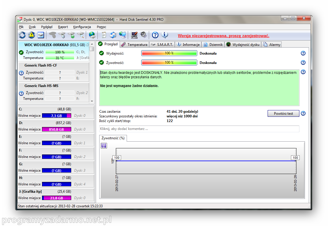Click the question mark help toolbar icon
This screenshot has width=328, height=226.
tap(155, 35)
